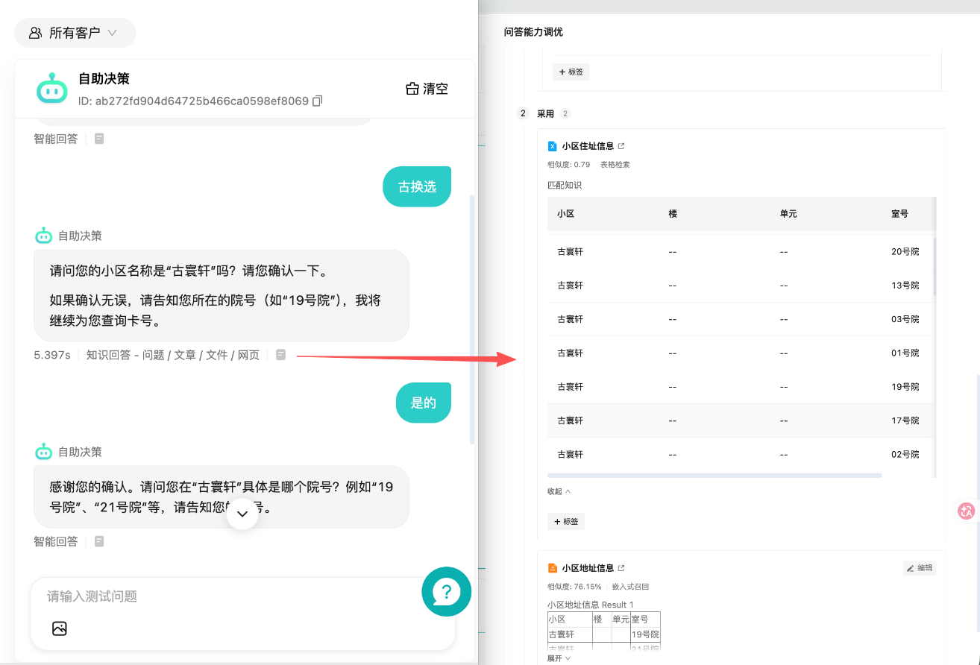
Task: Click the horizontal scrollbar under the matched table
Action: click(714, 475)
